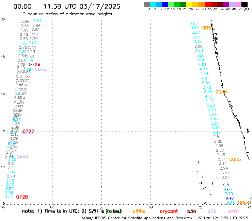Click the red track label 0728

click(22, 197)
